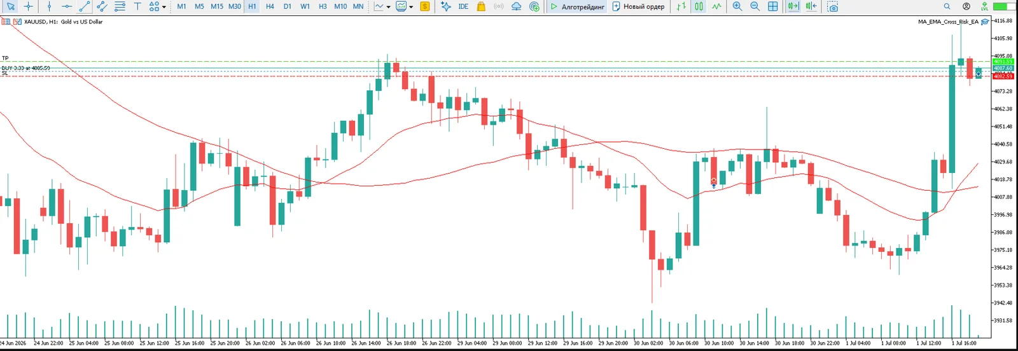Activate the crosshair tool
1018x351 pixels.
click(29, 6)
